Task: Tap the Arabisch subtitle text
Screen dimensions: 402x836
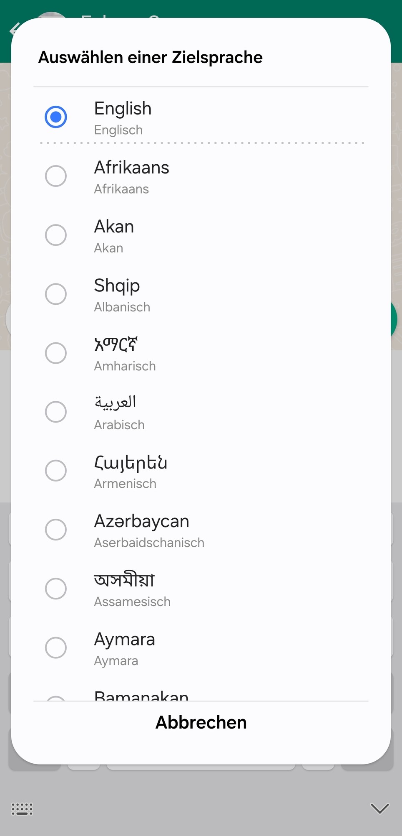Action: click(119, 425)
